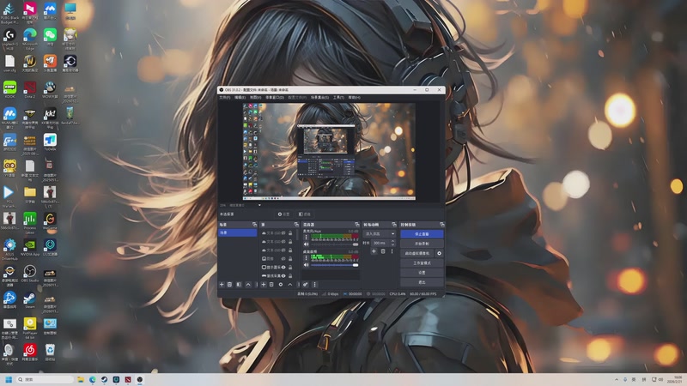Open OBS Studio desktop shortcut
687x386 pixels.
[x=30, y=274]
